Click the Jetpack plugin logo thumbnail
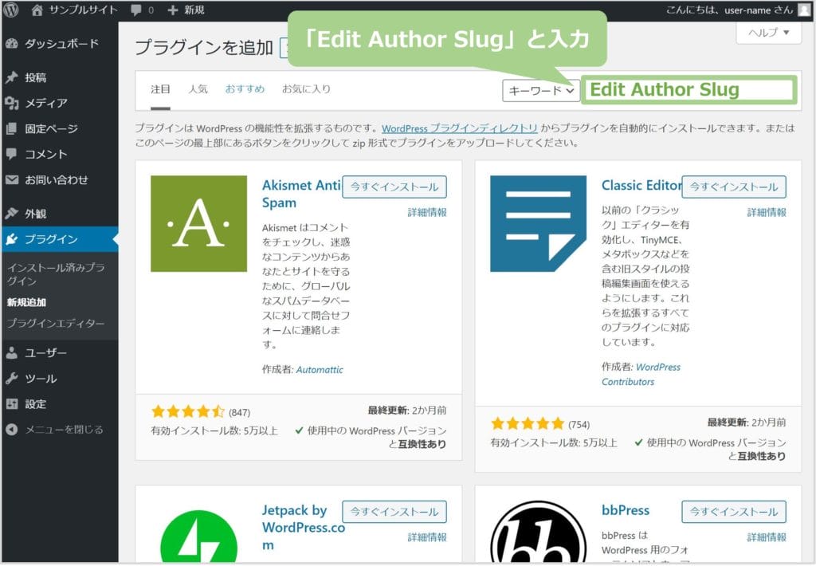 pos(198,536)
